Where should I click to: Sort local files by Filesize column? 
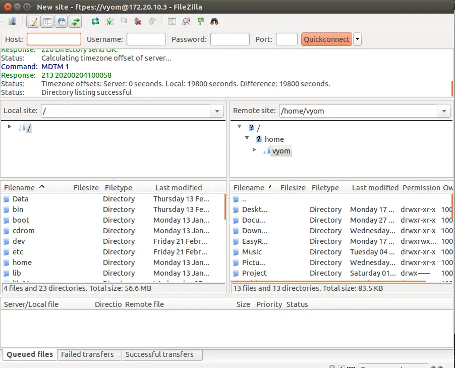(x=86, y=188)
